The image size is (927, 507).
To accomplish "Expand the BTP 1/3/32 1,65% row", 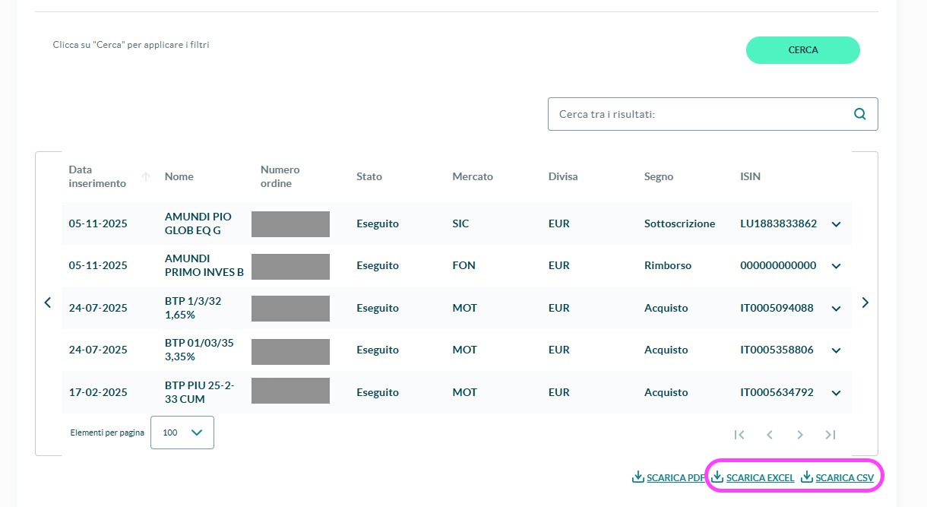I will click(x=837, y=309).
